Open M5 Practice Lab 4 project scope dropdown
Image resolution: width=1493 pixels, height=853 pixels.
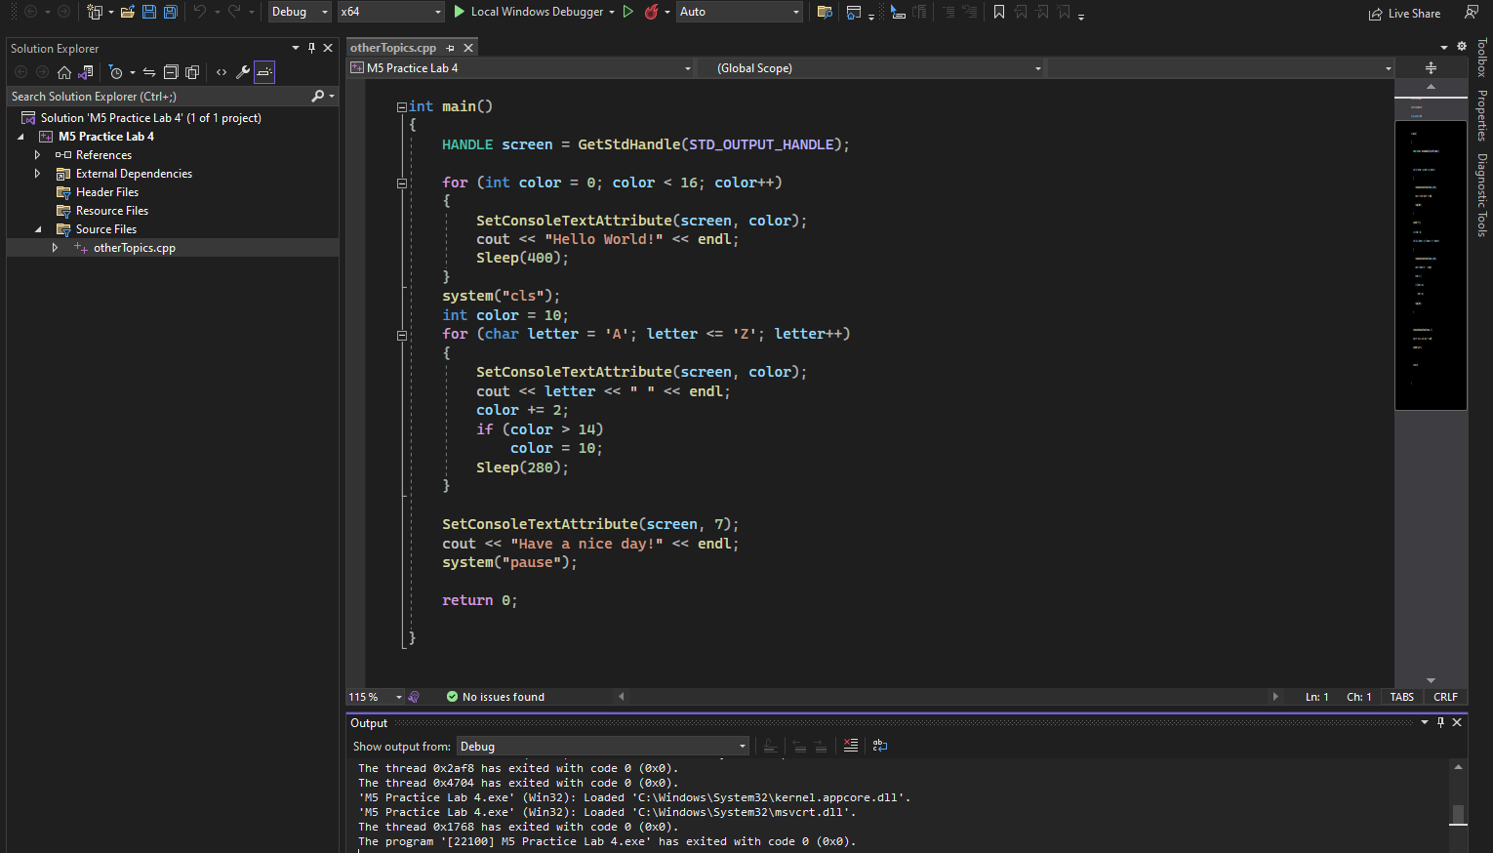coord(521,68)
